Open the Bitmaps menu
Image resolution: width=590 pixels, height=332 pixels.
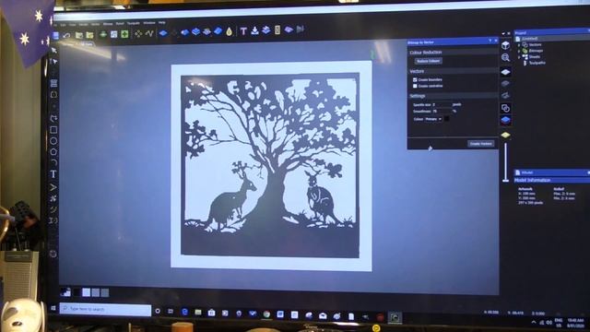click(108, 24)
